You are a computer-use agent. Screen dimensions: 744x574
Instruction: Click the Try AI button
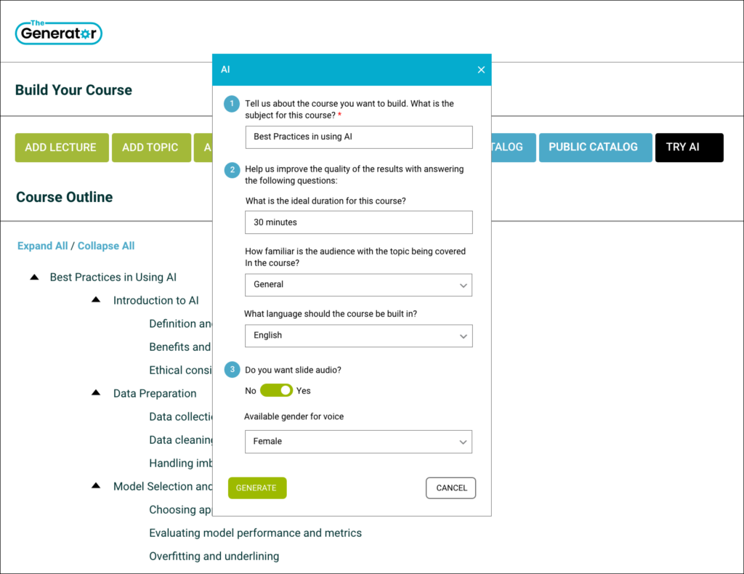click(x=688, y=147)
